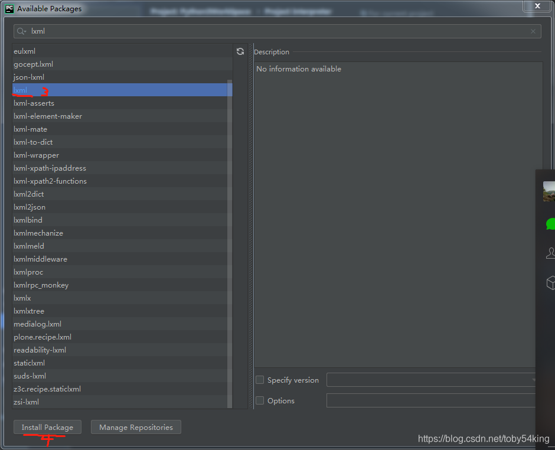Select the lxml-element-maker package
This screenshot has height=450, width=555.
point(122,116)
